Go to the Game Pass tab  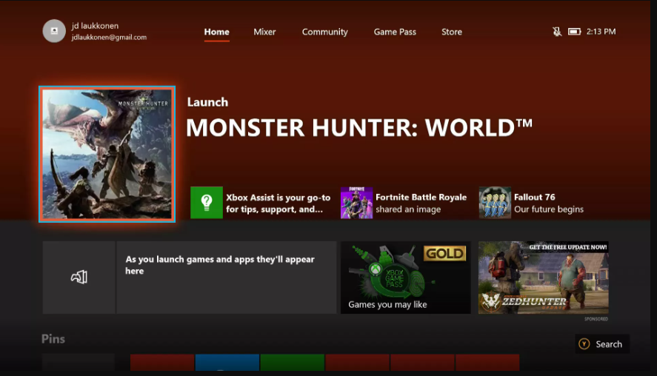pyautogui.click(x=395, y=32)
